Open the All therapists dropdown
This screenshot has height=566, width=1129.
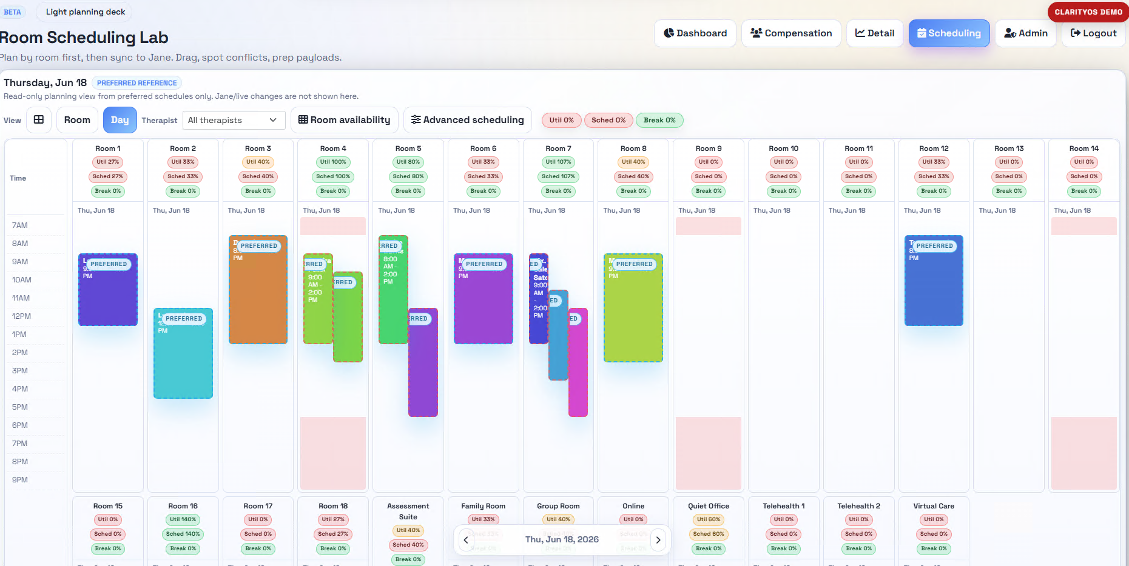point(233,120)
